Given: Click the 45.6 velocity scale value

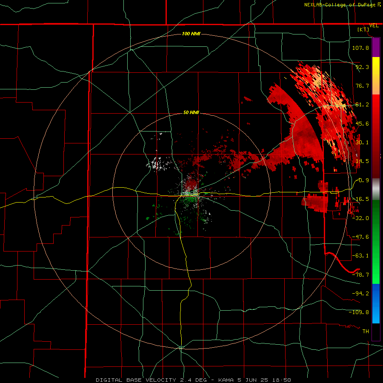Looking at the screenshot, I should [362, 123].
